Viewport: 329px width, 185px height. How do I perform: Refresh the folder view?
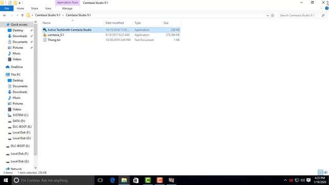[x=272, y=15]
